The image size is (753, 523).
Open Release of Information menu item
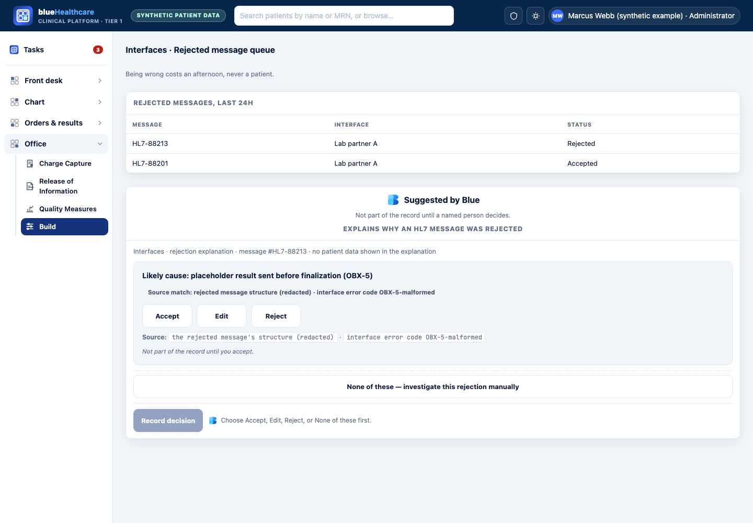coord(64,186)
